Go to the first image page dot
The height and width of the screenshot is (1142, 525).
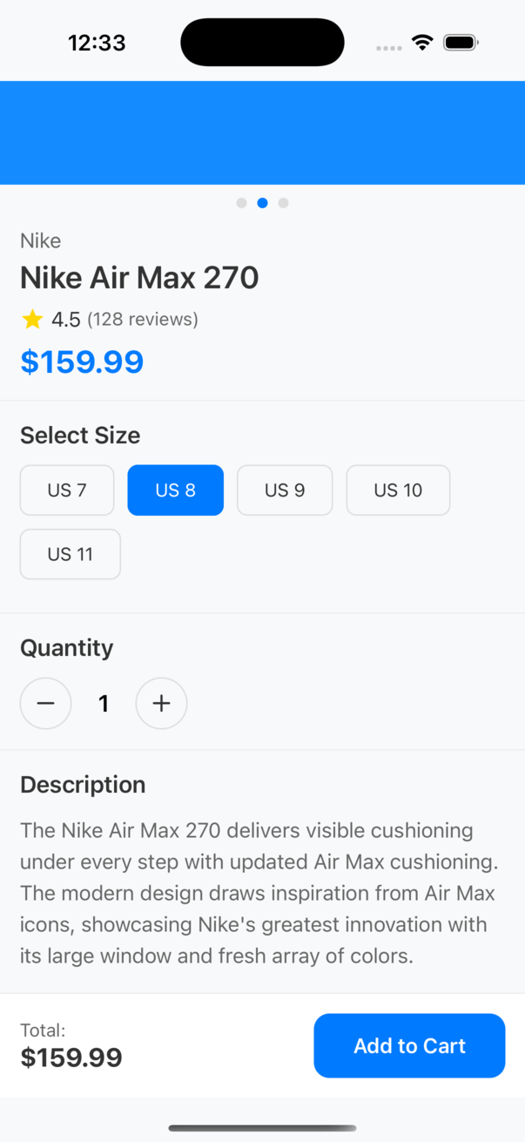pos(241,203)
